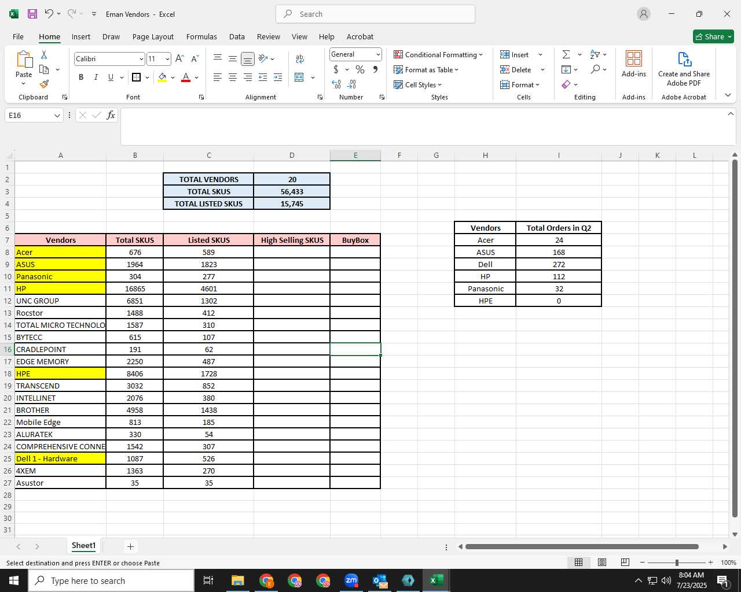Click the Decrease Decimal icon

point(352,84)
